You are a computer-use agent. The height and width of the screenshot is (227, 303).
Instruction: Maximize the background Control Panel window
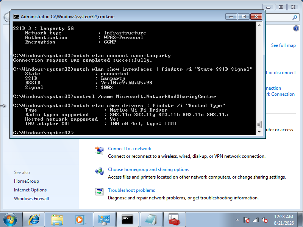[281, 7]
